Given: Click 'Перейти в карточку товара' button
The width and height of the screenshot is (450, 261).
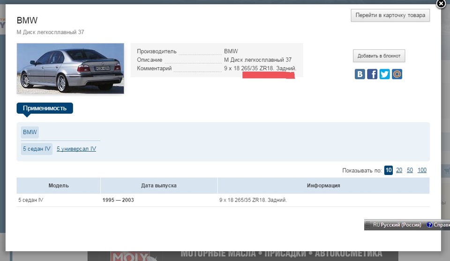Looking at the screenshot, I should pos(390,15).
